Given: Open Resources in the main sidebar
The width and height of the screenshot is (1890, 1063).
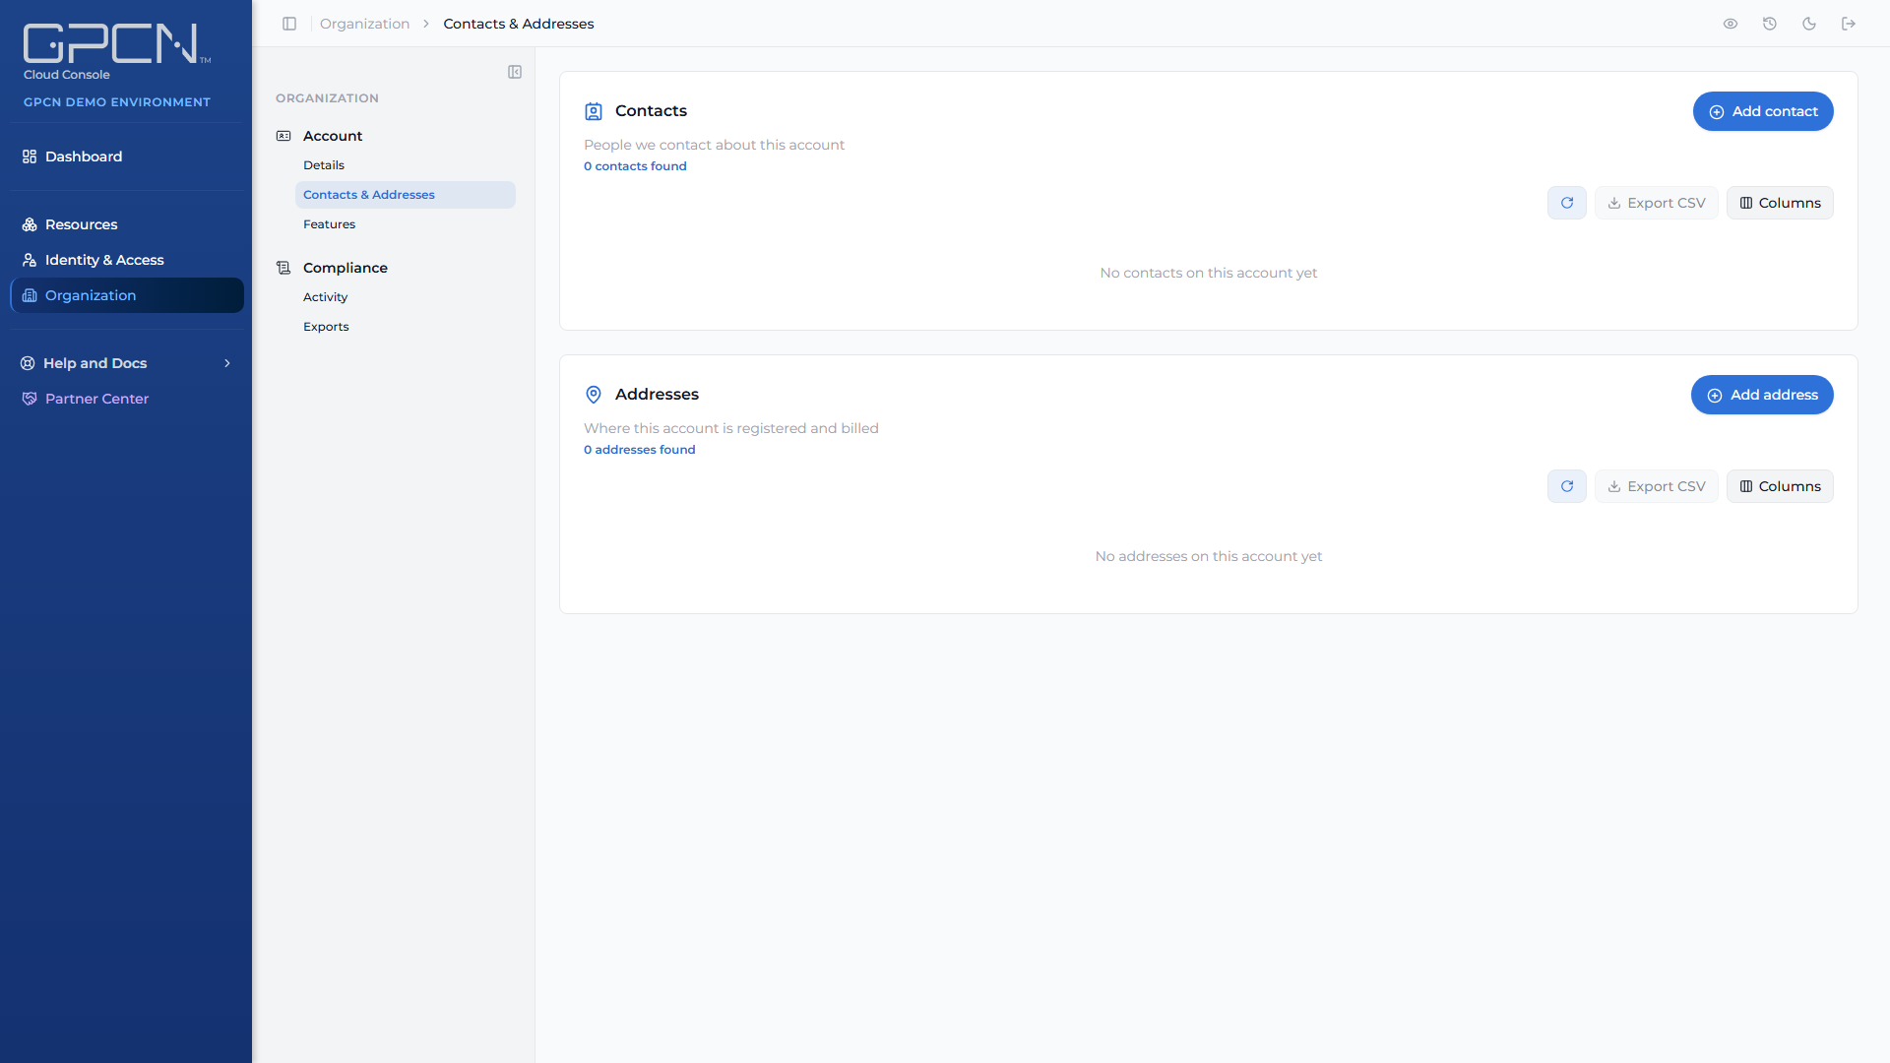Looking at the screenshot, I should [127, 224].
